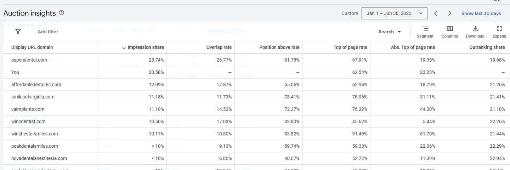Screen dimensions: 510x170
Task: Click the Auction insights help icon
Action: [x=62, y=13]
